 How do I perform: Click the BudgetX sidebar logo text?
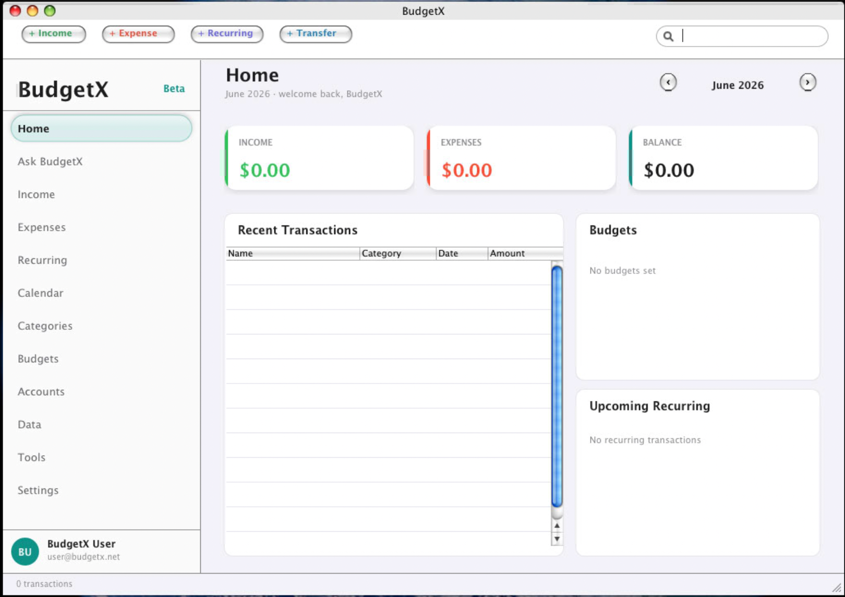pos(64,90)
